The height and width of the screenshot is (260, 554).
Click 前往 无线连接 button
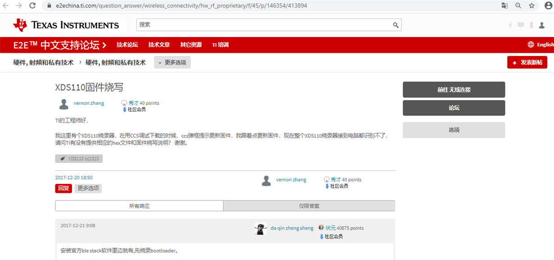click(454, 90)
